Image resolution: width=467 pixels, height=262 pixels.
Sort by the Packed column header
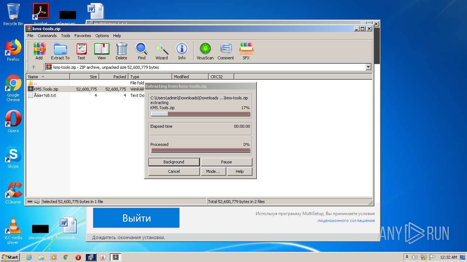pos(113,76)
